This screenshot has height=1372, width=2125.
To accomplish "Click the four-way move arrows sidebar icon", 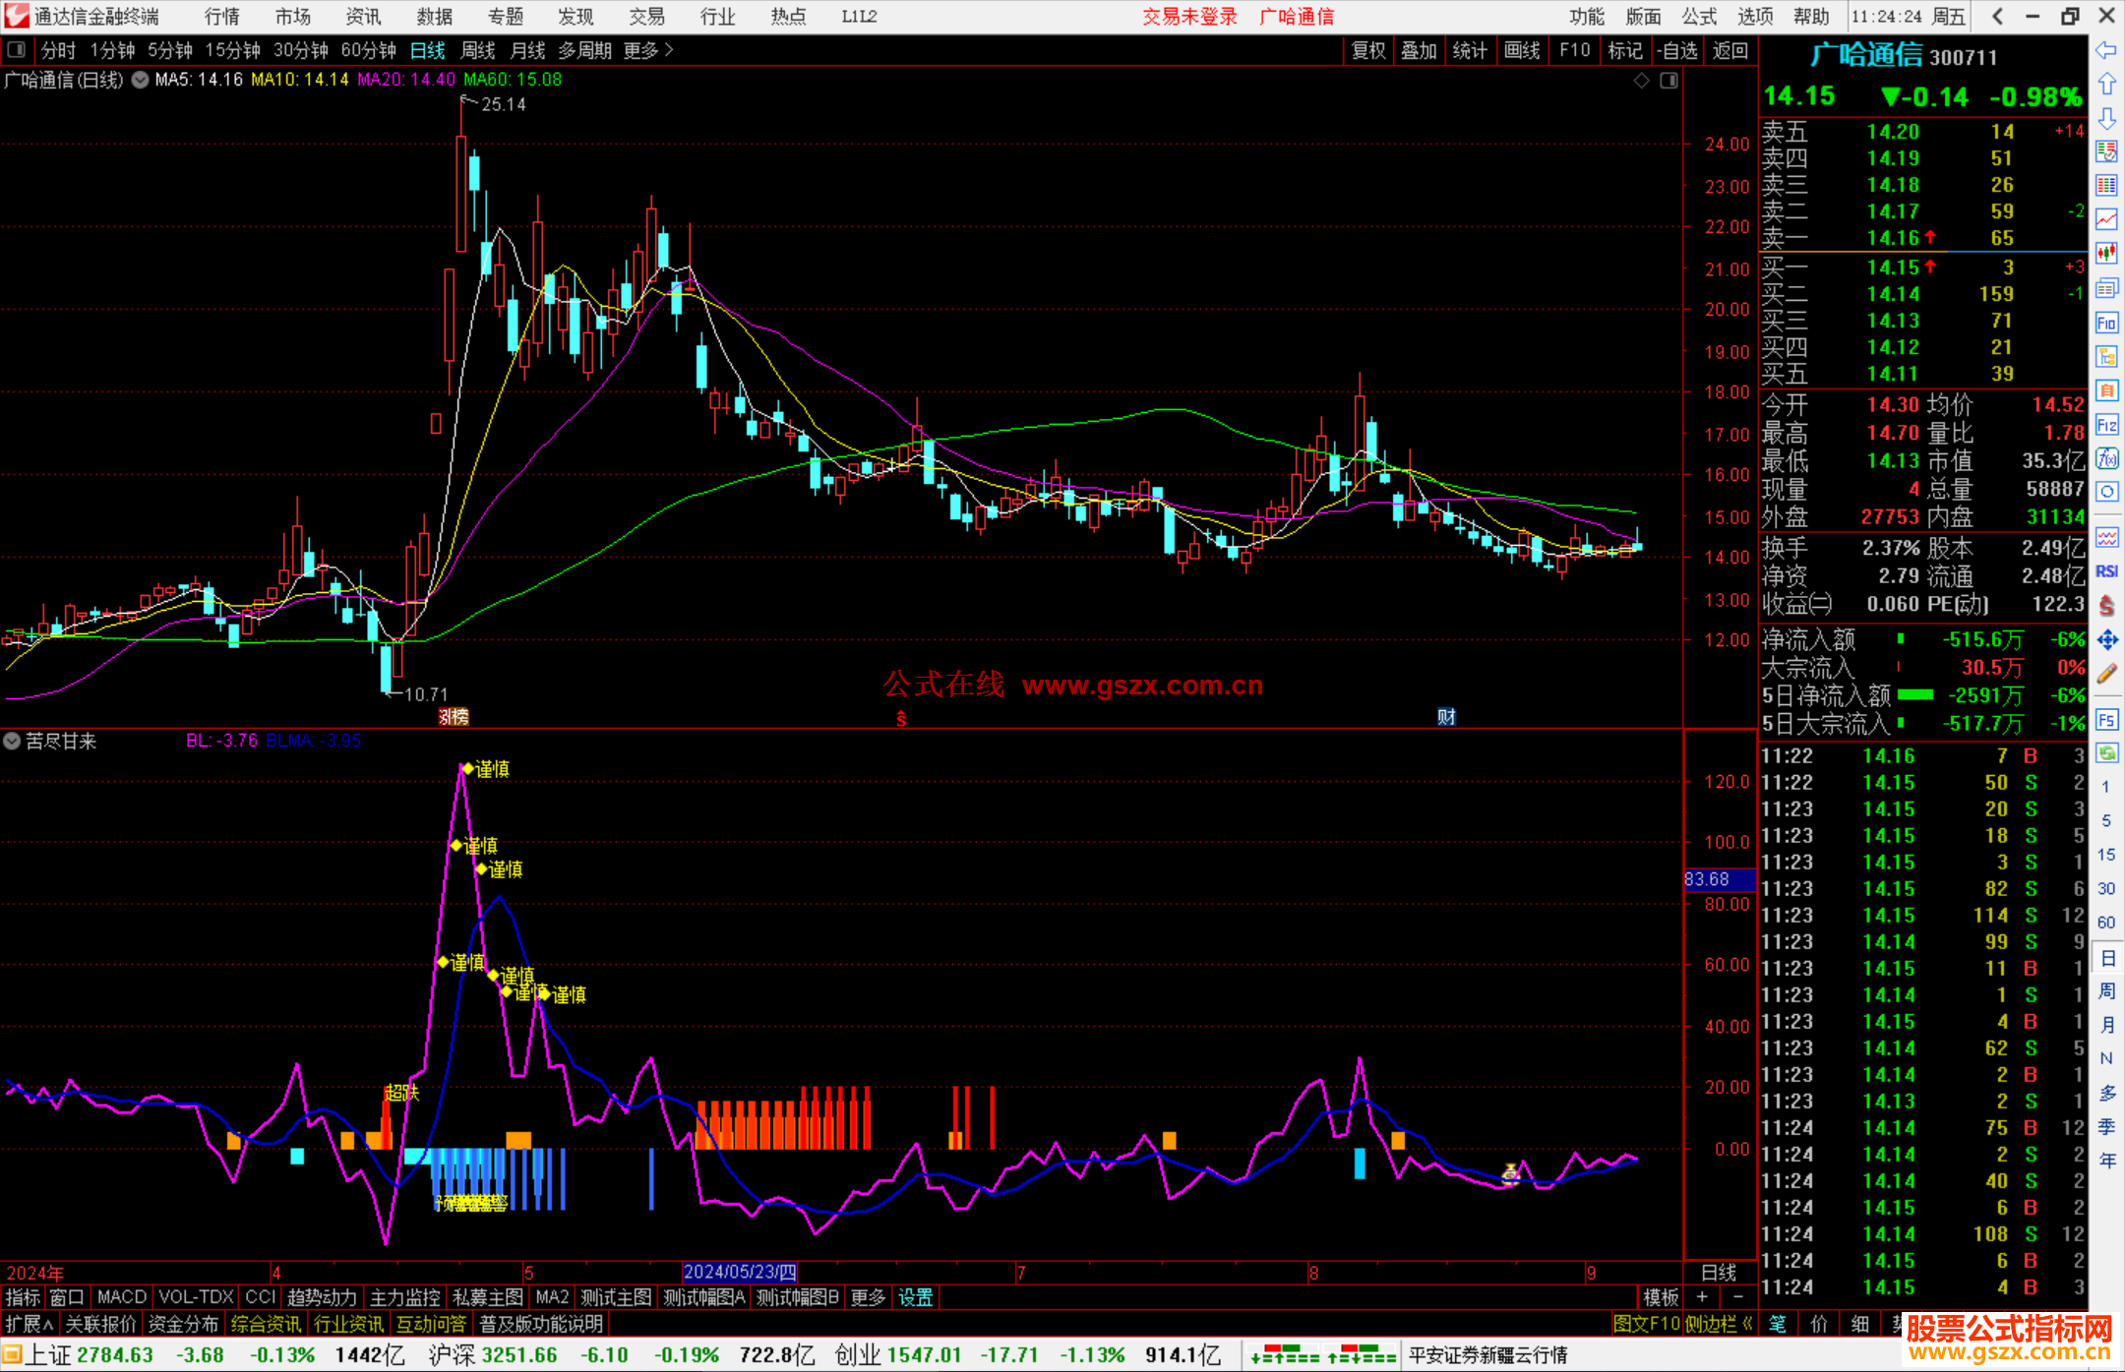I will (x=2106, y=640).
